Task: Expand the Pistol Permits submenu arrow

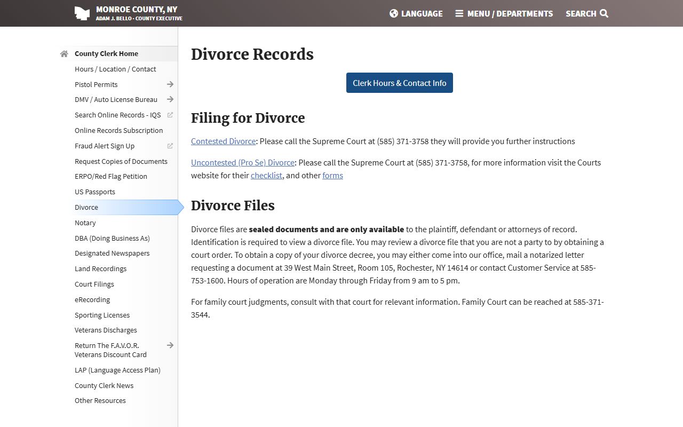Action: tap(170, 84)
